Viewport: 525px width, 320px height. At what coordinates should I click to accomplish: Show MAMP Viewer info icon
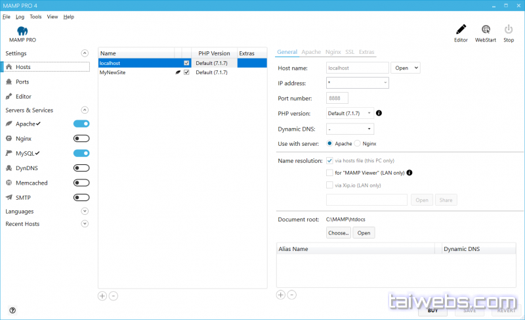(x=409, y=173)
